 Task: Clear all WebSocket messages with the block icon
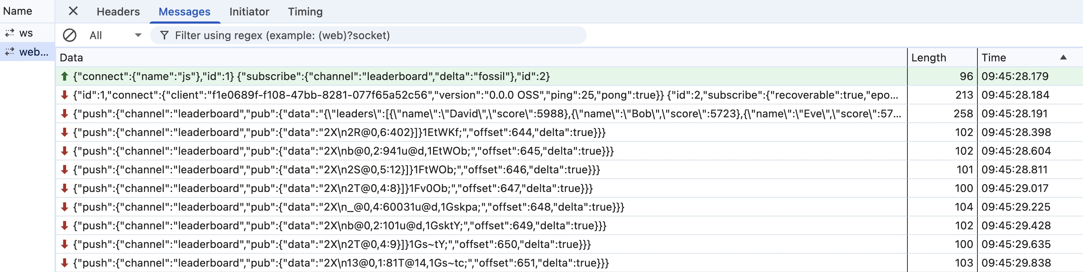click(69, 35)
